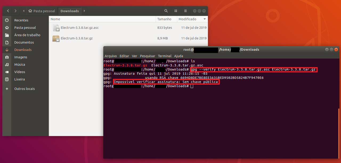Screen dimensions: 341x163
Task: Click the Downloads arrow icon in sidebar
Action: pyautogui.click(x=7, y=50)
